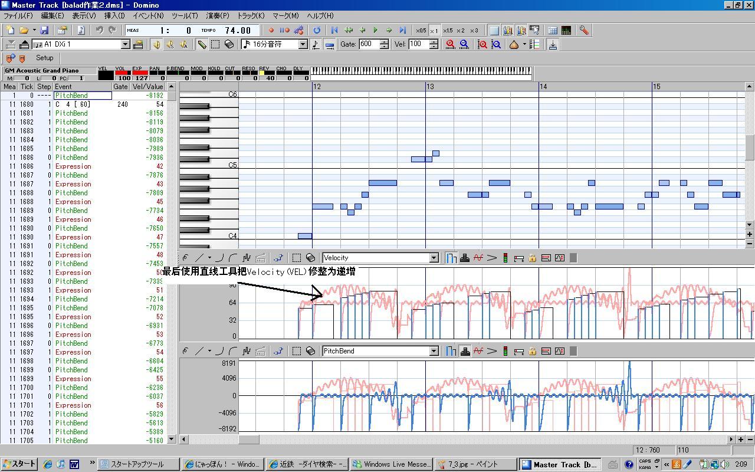This screenshot has height=472, width=755.
Task: Select the dashed rectangle selection tool in toolbar
Action: (216, 44)
